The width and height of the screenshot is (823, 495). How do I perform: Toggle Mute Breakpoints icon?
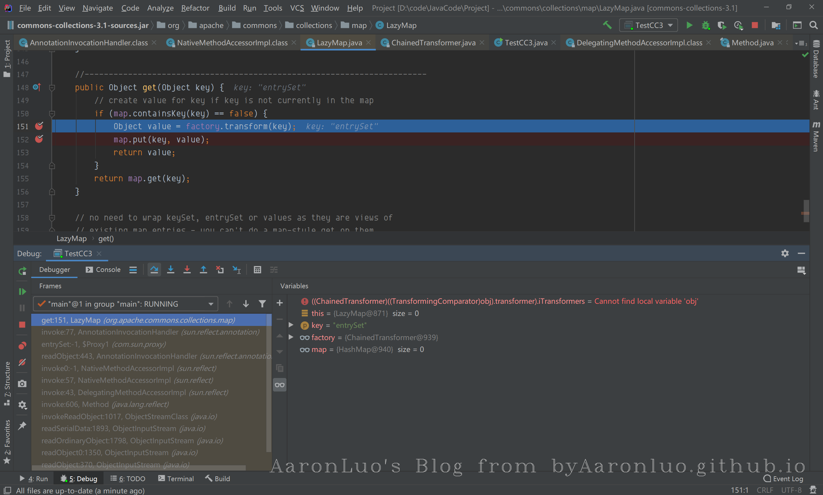coord(22,362)
